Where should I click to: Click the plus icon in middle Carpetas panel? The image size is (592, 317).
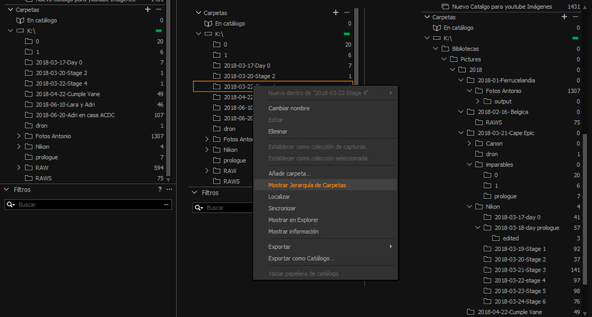(336, 12)
